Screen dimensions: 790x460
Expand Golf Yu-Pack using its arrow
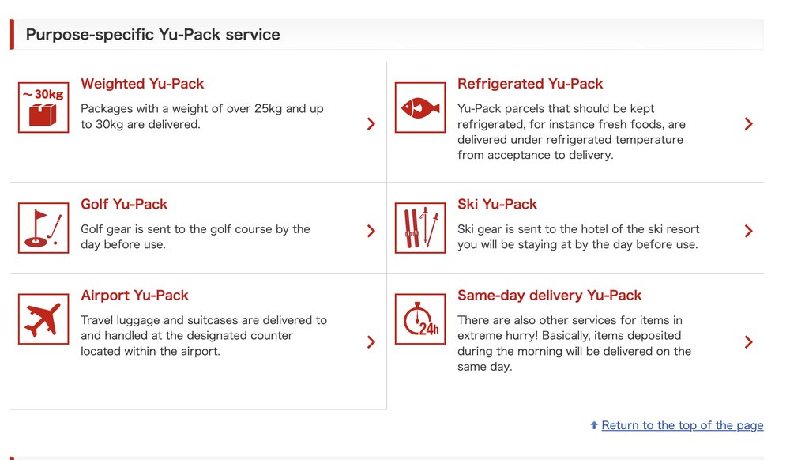pyautogui.click(x=371, y=231)
